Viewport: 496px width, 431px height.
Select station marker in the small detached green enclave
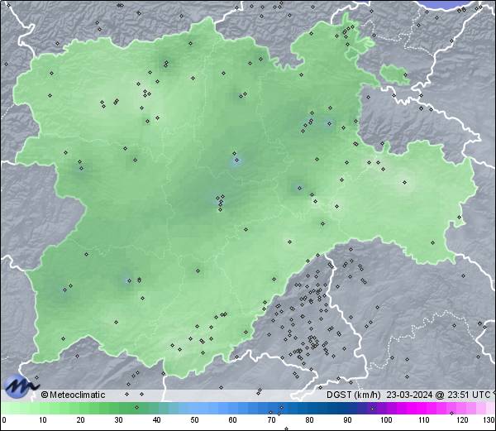click(405, 75)
